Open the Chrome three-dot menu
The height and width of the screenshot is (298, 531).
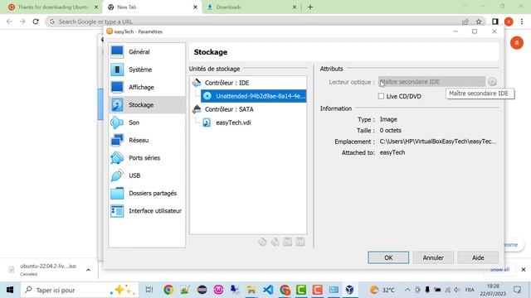[522, 22]
